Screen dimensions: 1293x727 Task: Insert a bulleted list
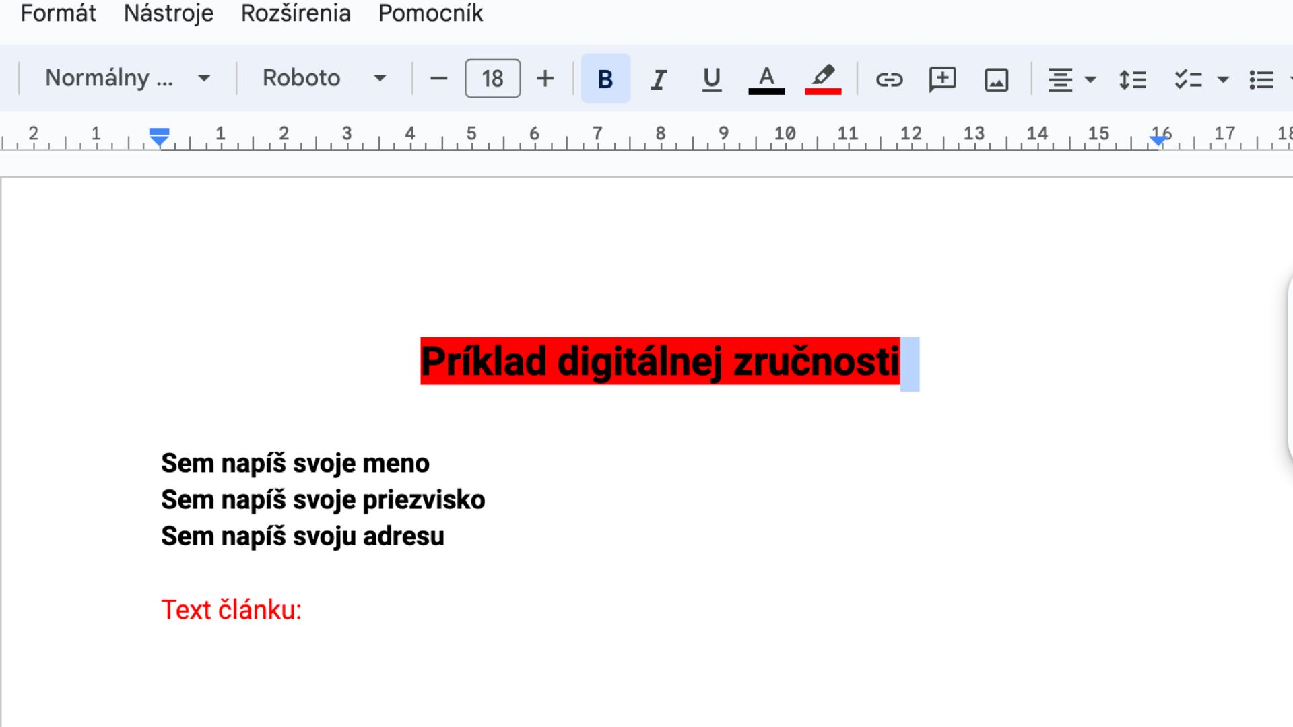[x=1261, y=79]
